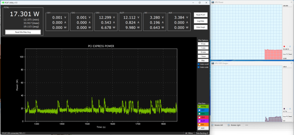Toggle the TOTAL plot data checkbox

(x=199, y=107)
